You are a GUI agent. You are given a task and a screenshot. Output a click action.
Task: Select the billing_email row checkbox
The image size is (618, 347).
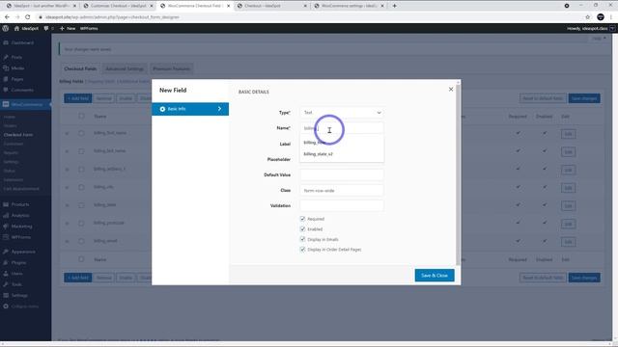point(81,241)
